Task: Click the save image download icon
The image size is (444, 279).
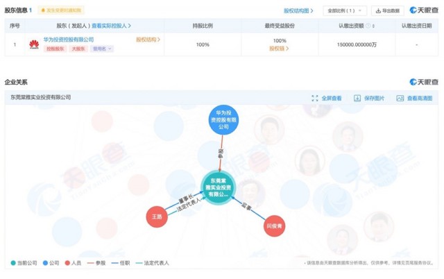Action: point(357,99)
